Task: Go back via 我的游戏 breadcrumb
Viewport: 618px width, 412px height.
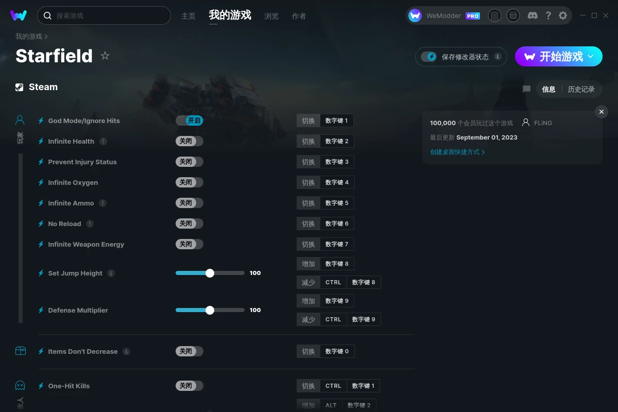Action: click(29, 37)
